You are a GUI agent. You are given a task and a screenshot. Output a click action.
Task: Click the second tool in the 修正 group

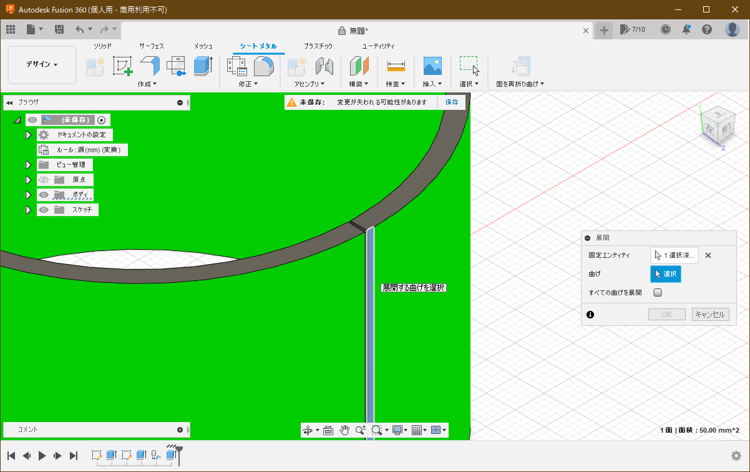coord(263,66)
